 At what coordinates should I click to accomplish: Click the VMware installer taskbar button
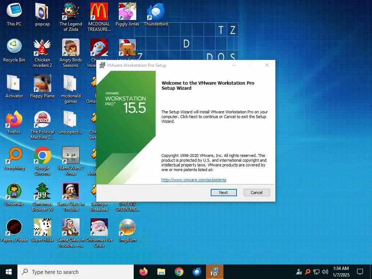click(x=214, y=272)
